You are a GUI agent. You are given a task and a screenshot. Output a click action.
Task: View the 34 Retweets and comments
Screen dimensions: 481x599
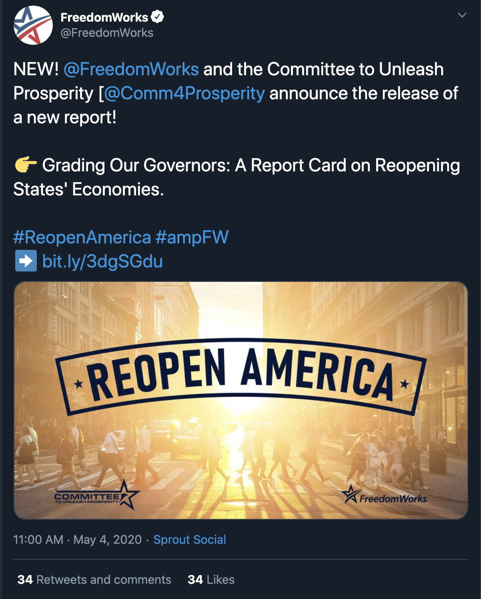(94, 579)
